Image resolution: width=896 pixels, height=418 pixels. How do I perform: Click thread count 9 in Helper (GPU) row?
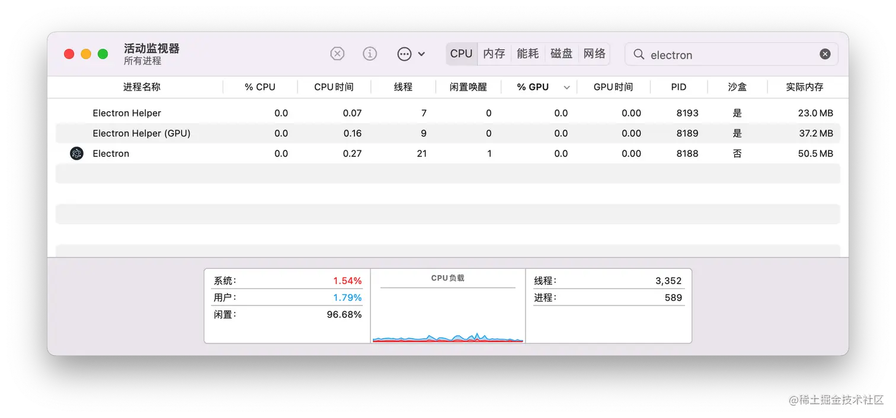click(424, 133)
